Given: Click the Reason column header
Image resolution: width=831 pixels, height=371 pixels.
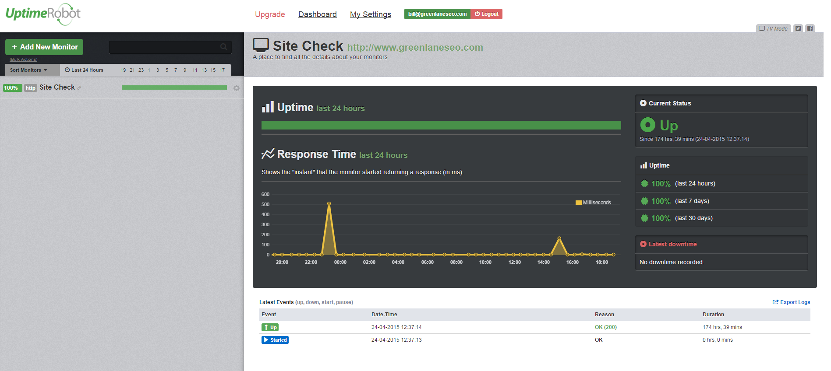Looking at the screenshot, I should coord(605,315).
